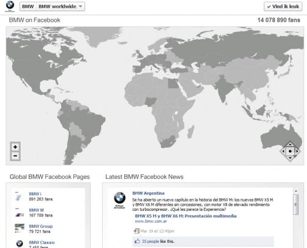Select Nigeria on the fan map

tap(151, 102)
